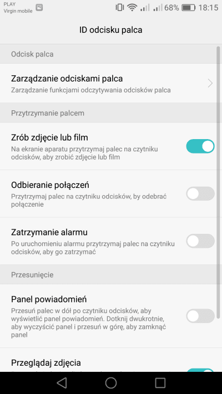Select the Przeglądaj zdjęcia list item label
The image size is (222, 394).
(46, 363)
